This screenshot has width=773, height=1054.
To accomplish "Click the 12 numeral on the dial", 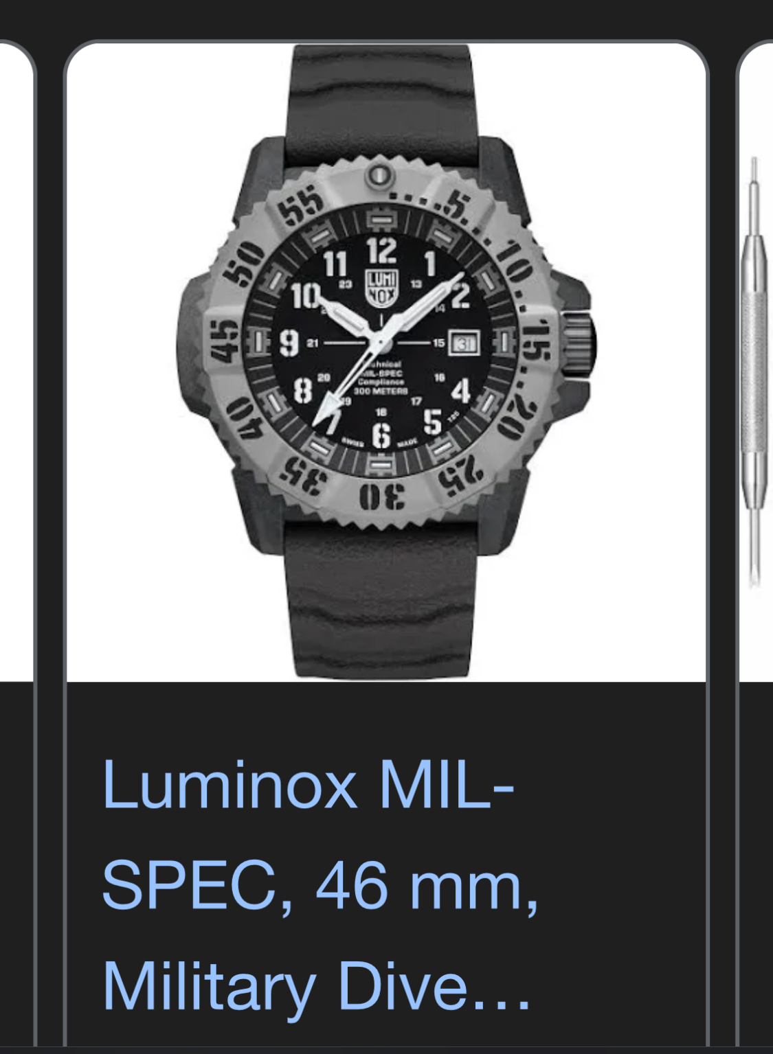I will 380,251.
